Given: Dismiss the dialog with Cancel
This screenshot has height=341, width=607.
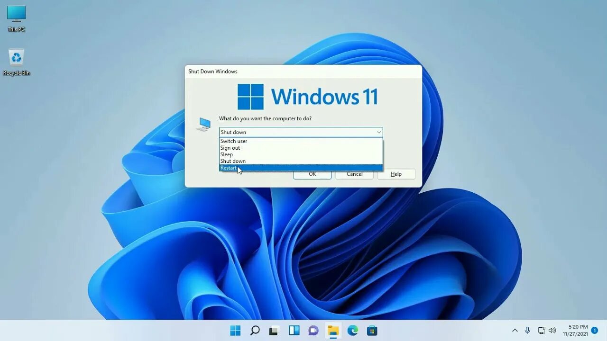Looking at the screenshot, I should coord(354,174).
